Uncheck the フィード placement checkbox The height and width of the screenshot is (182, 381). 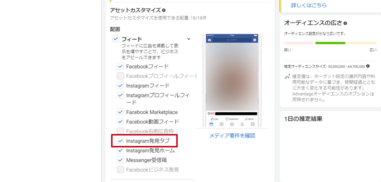116,39
